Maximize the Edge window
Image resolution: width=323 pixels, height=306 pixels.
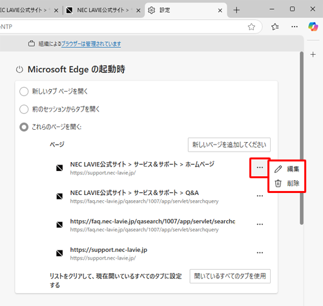(x=292, y=9)
